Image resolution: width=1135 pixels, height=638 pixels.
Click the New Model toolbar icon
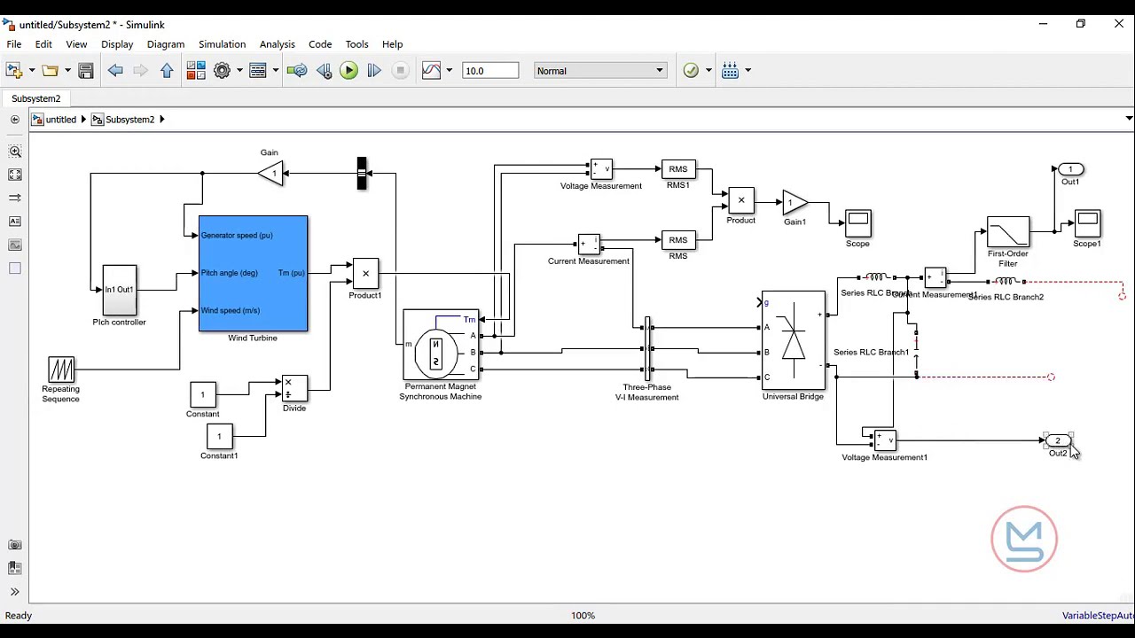point(14,71)
